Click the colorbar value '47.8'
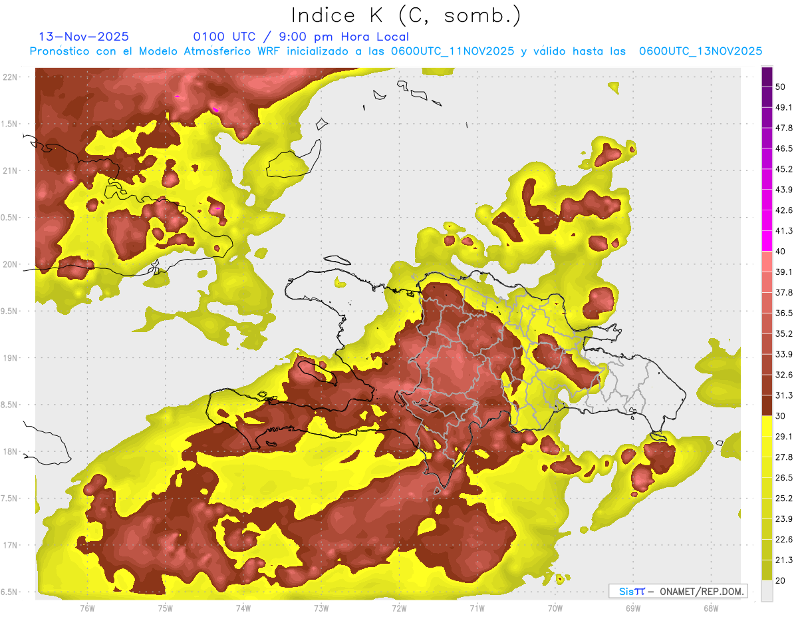798x617 pixels. coord(785,128)
